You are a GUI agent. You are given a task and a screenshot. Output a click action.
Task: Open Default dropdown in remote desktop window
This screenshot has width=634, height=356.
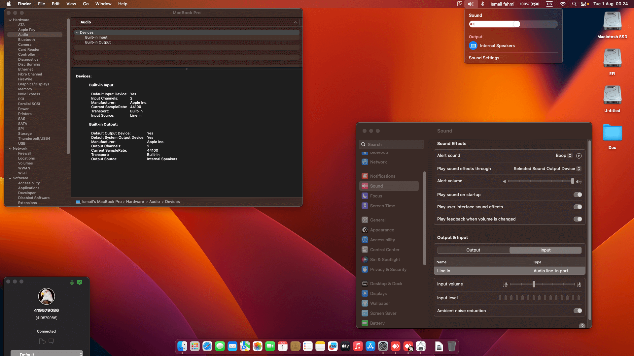pos(47,353)
